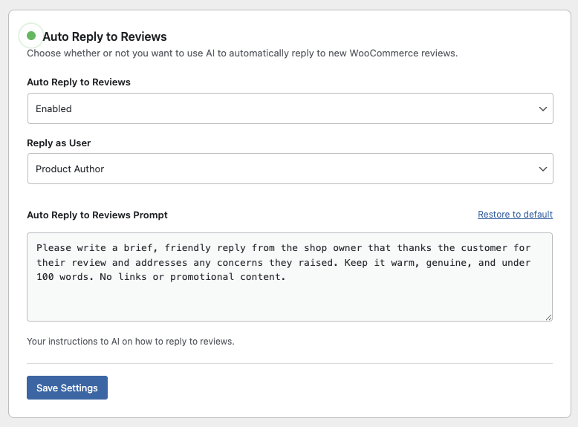Click the 'Reply as User' field label

coord(59,143)
